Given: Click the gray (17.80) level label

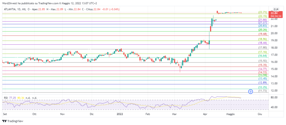Looking at the screenshot, I should point(262,47).
